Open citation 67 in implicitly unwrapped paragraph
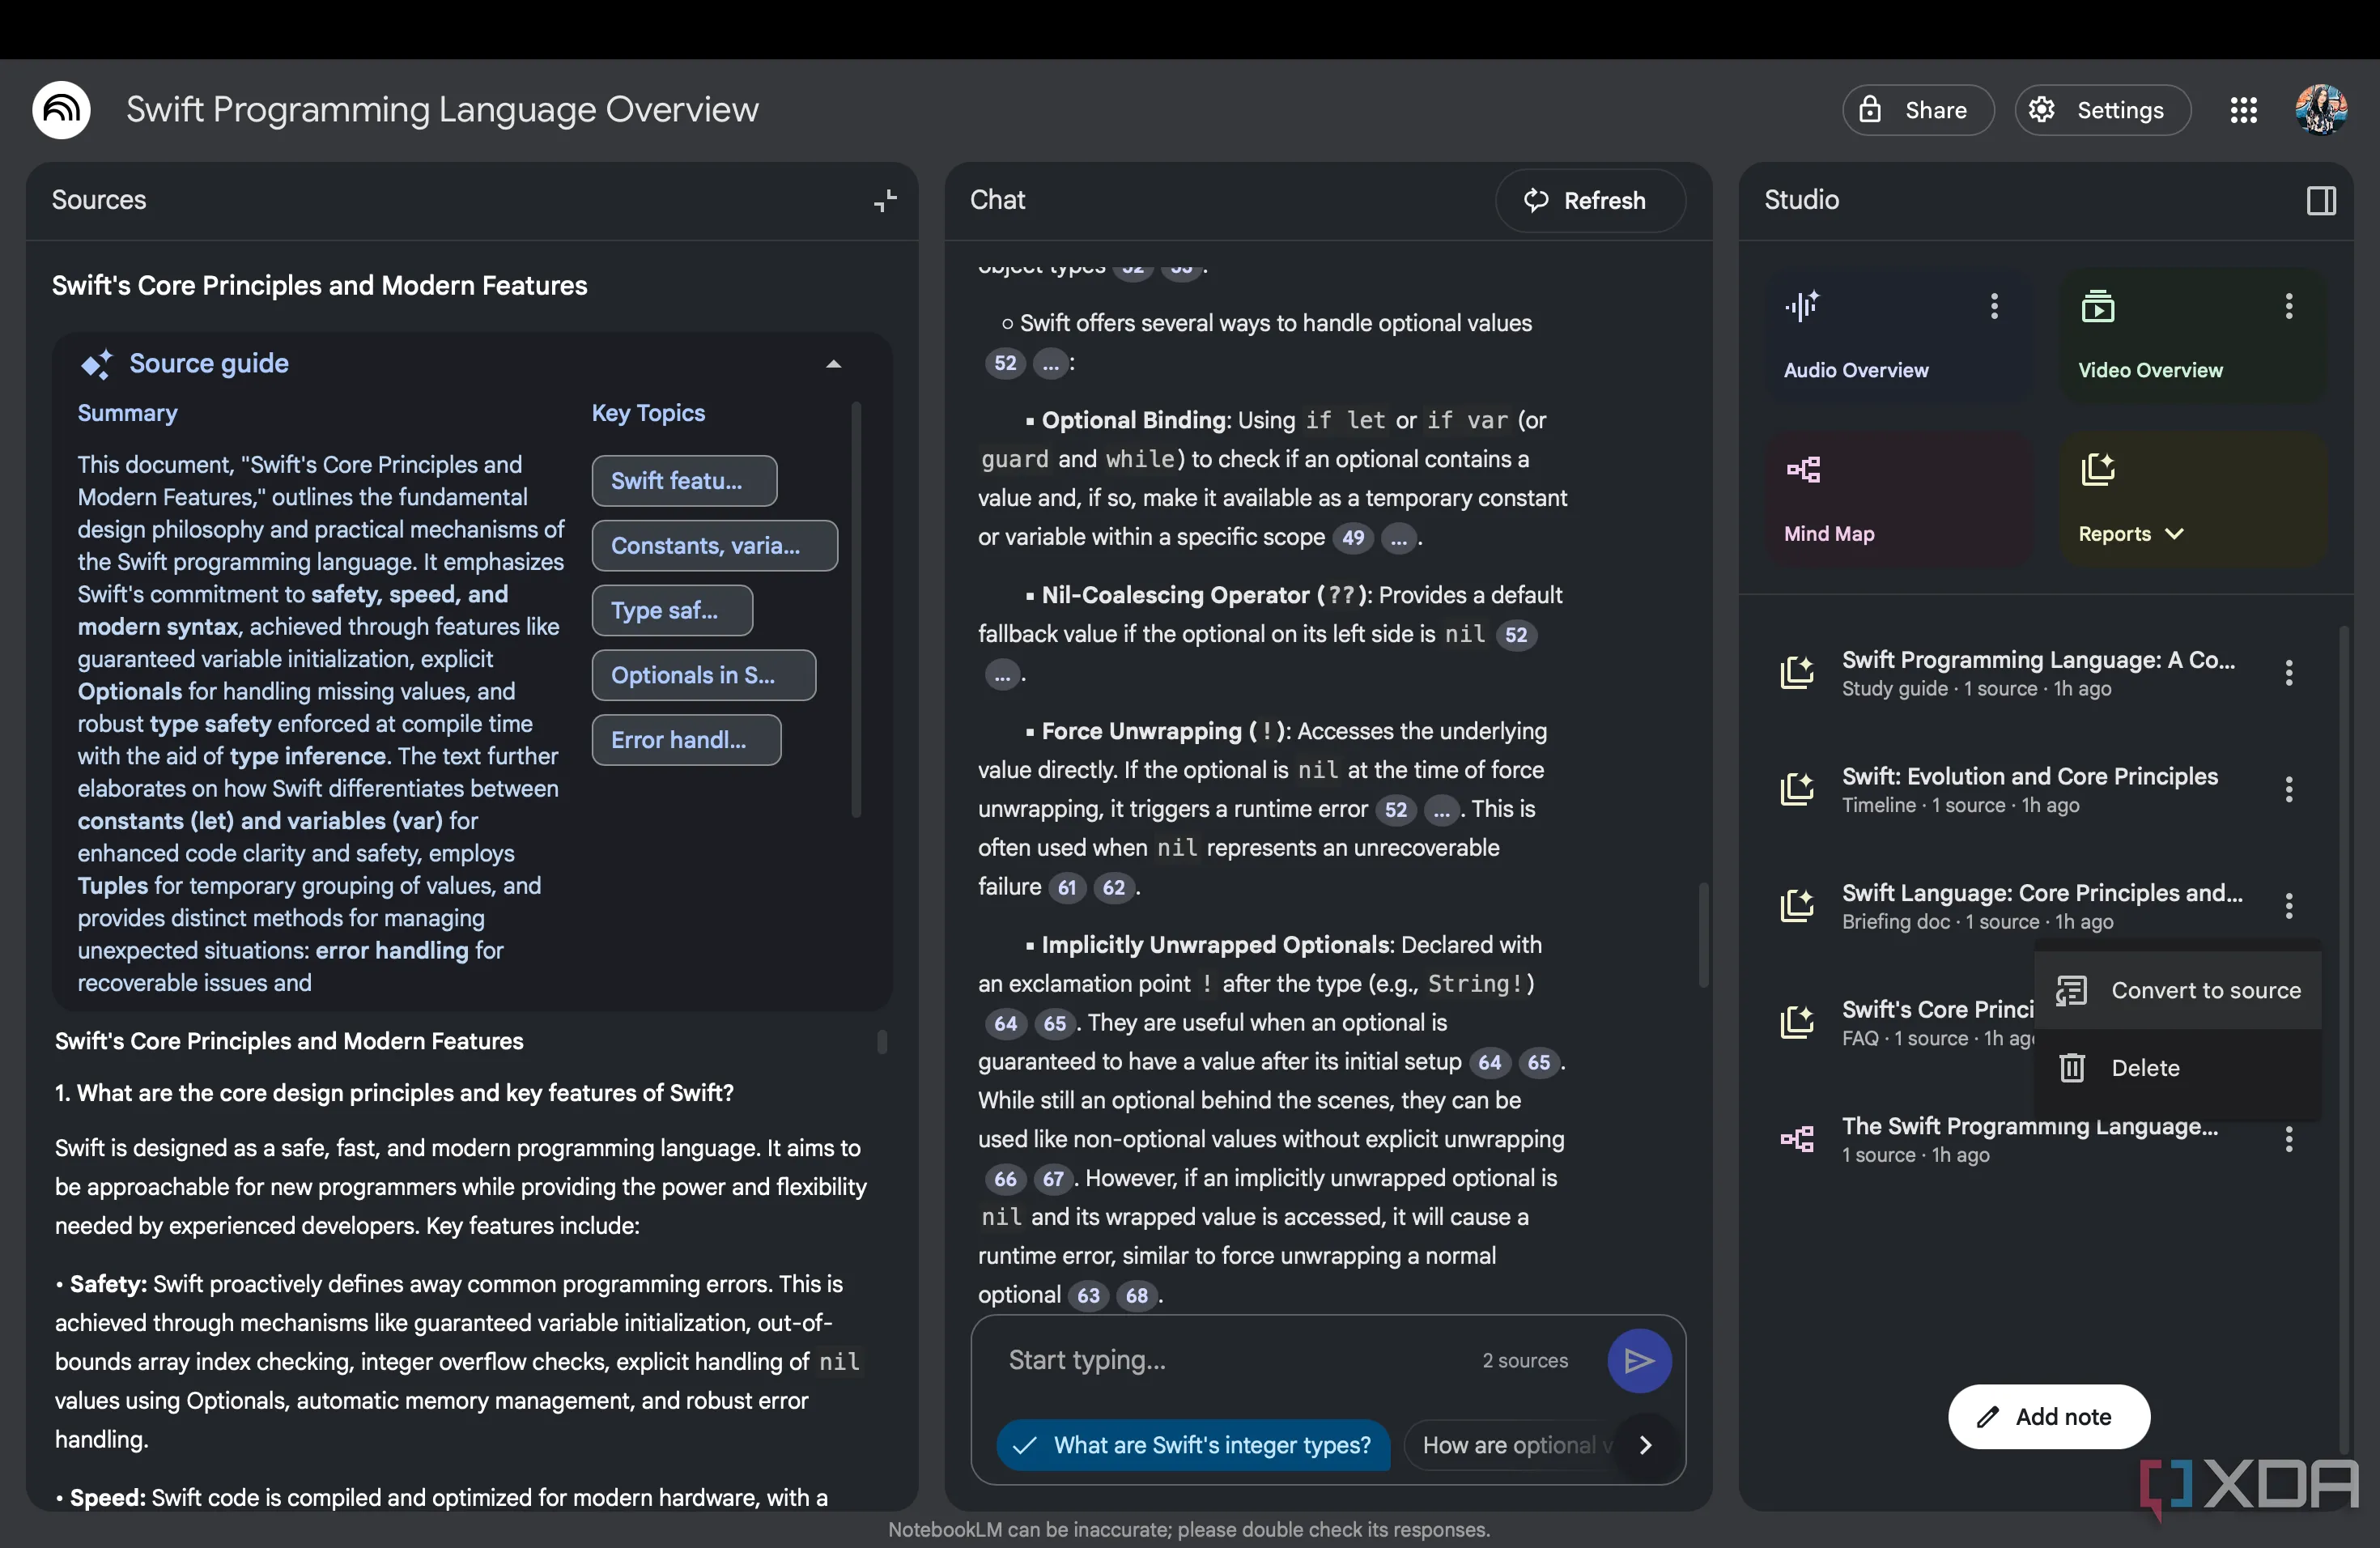Screen dimensions: 2380x1548 pos(1053,1180)
